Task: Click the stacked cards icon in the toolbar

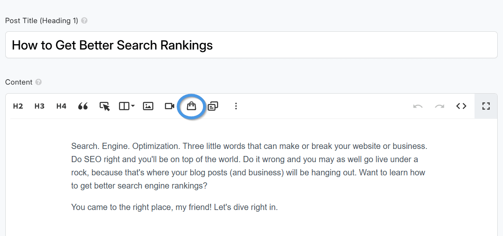Action: [x=213, y=106]
